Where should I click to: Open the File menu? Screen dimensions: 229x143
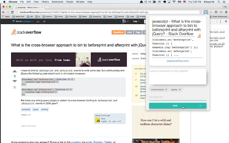click(22, 2)
